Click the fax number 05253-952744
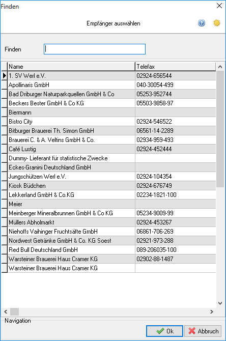Image resolution: width=226 pixels, height=341 pixels. 154,94
